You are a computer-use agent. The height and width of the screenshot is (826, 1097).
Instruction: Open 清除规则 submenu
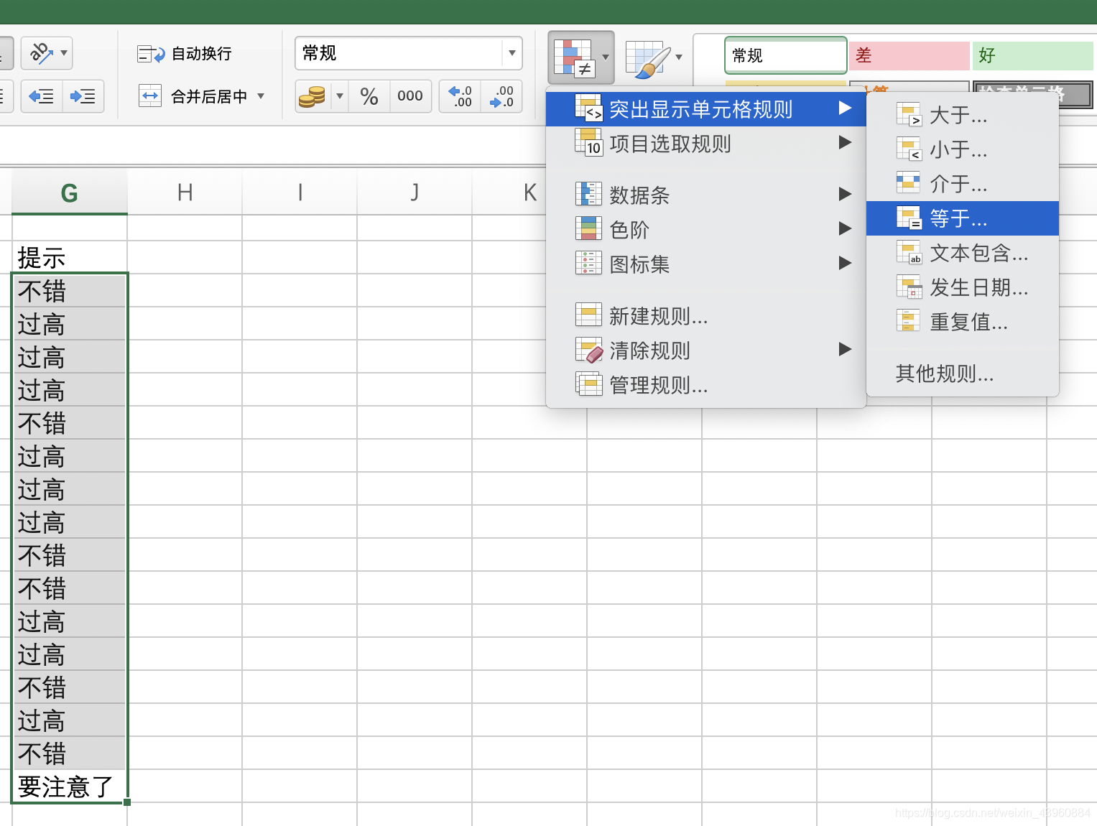705,350
